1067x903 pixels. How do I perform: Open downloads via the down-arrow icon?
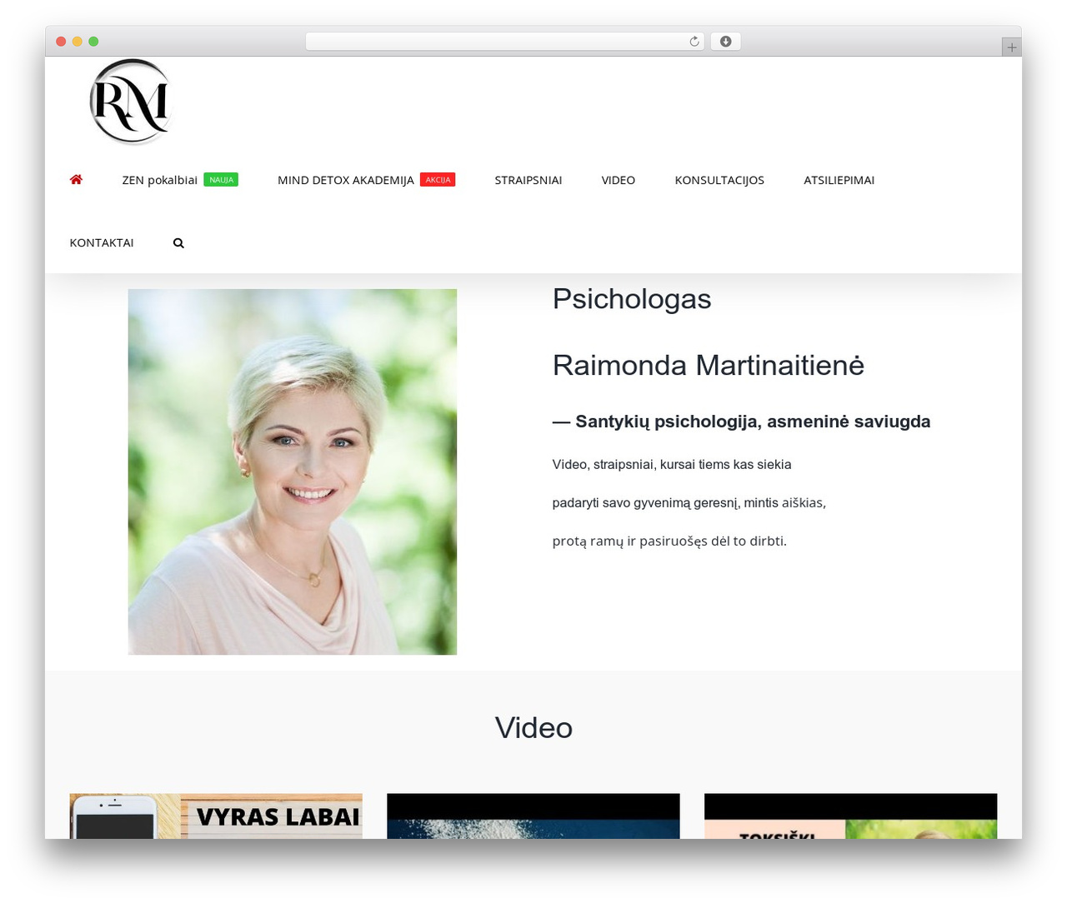pyautogui.click(x=724, y=41)
